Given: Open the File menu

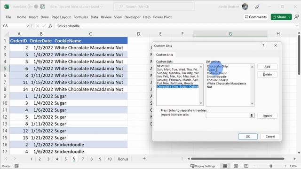Looking at the screenshot, I should click(x=8, y=17).
